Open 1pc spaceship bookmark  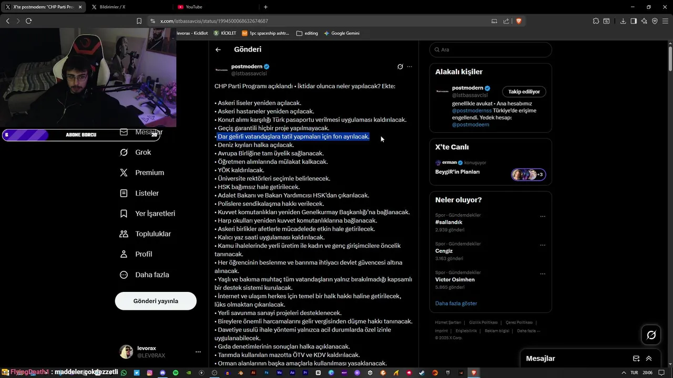pyautogui.click(x=266, y=33)
